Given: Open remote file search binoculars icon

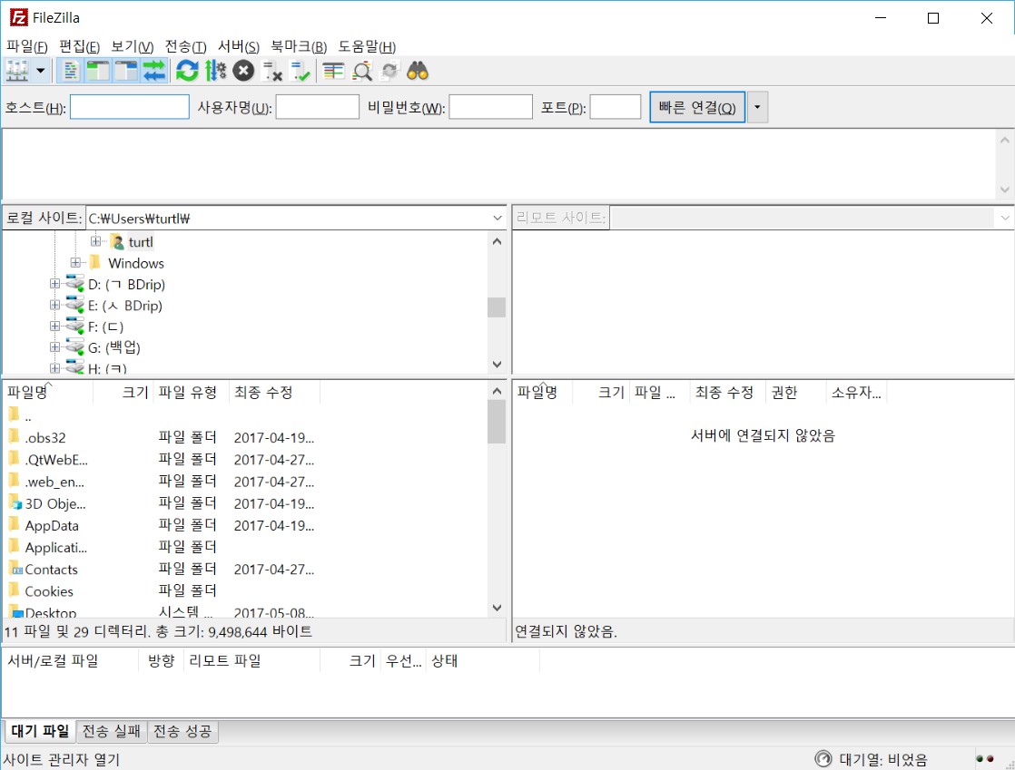Looking at the screenshot, I should pos(418,71).
